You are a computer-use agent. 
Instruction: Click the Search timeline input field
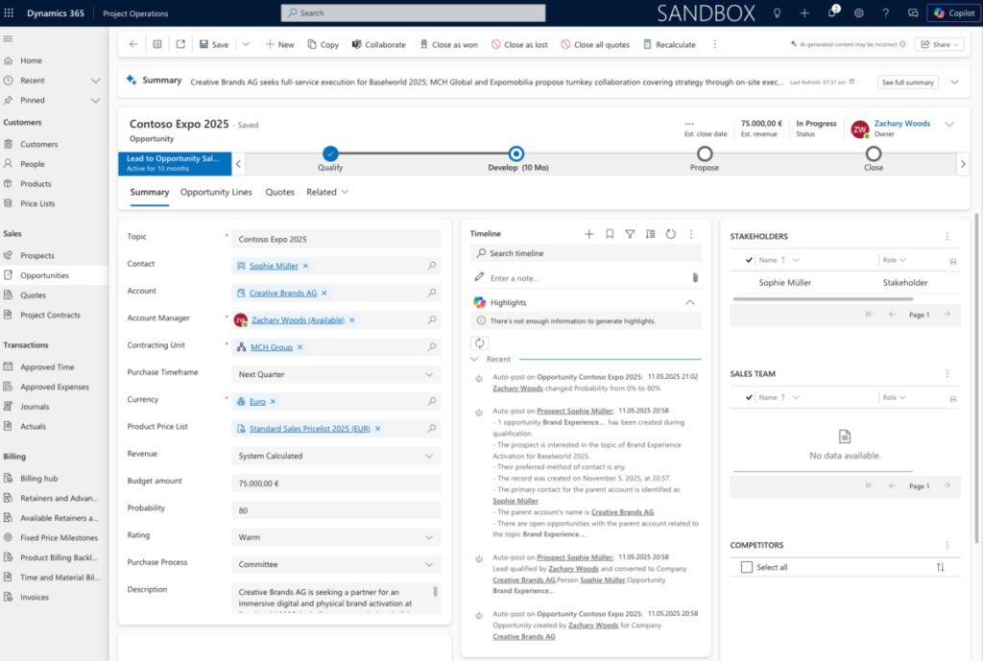coord(586,253)
